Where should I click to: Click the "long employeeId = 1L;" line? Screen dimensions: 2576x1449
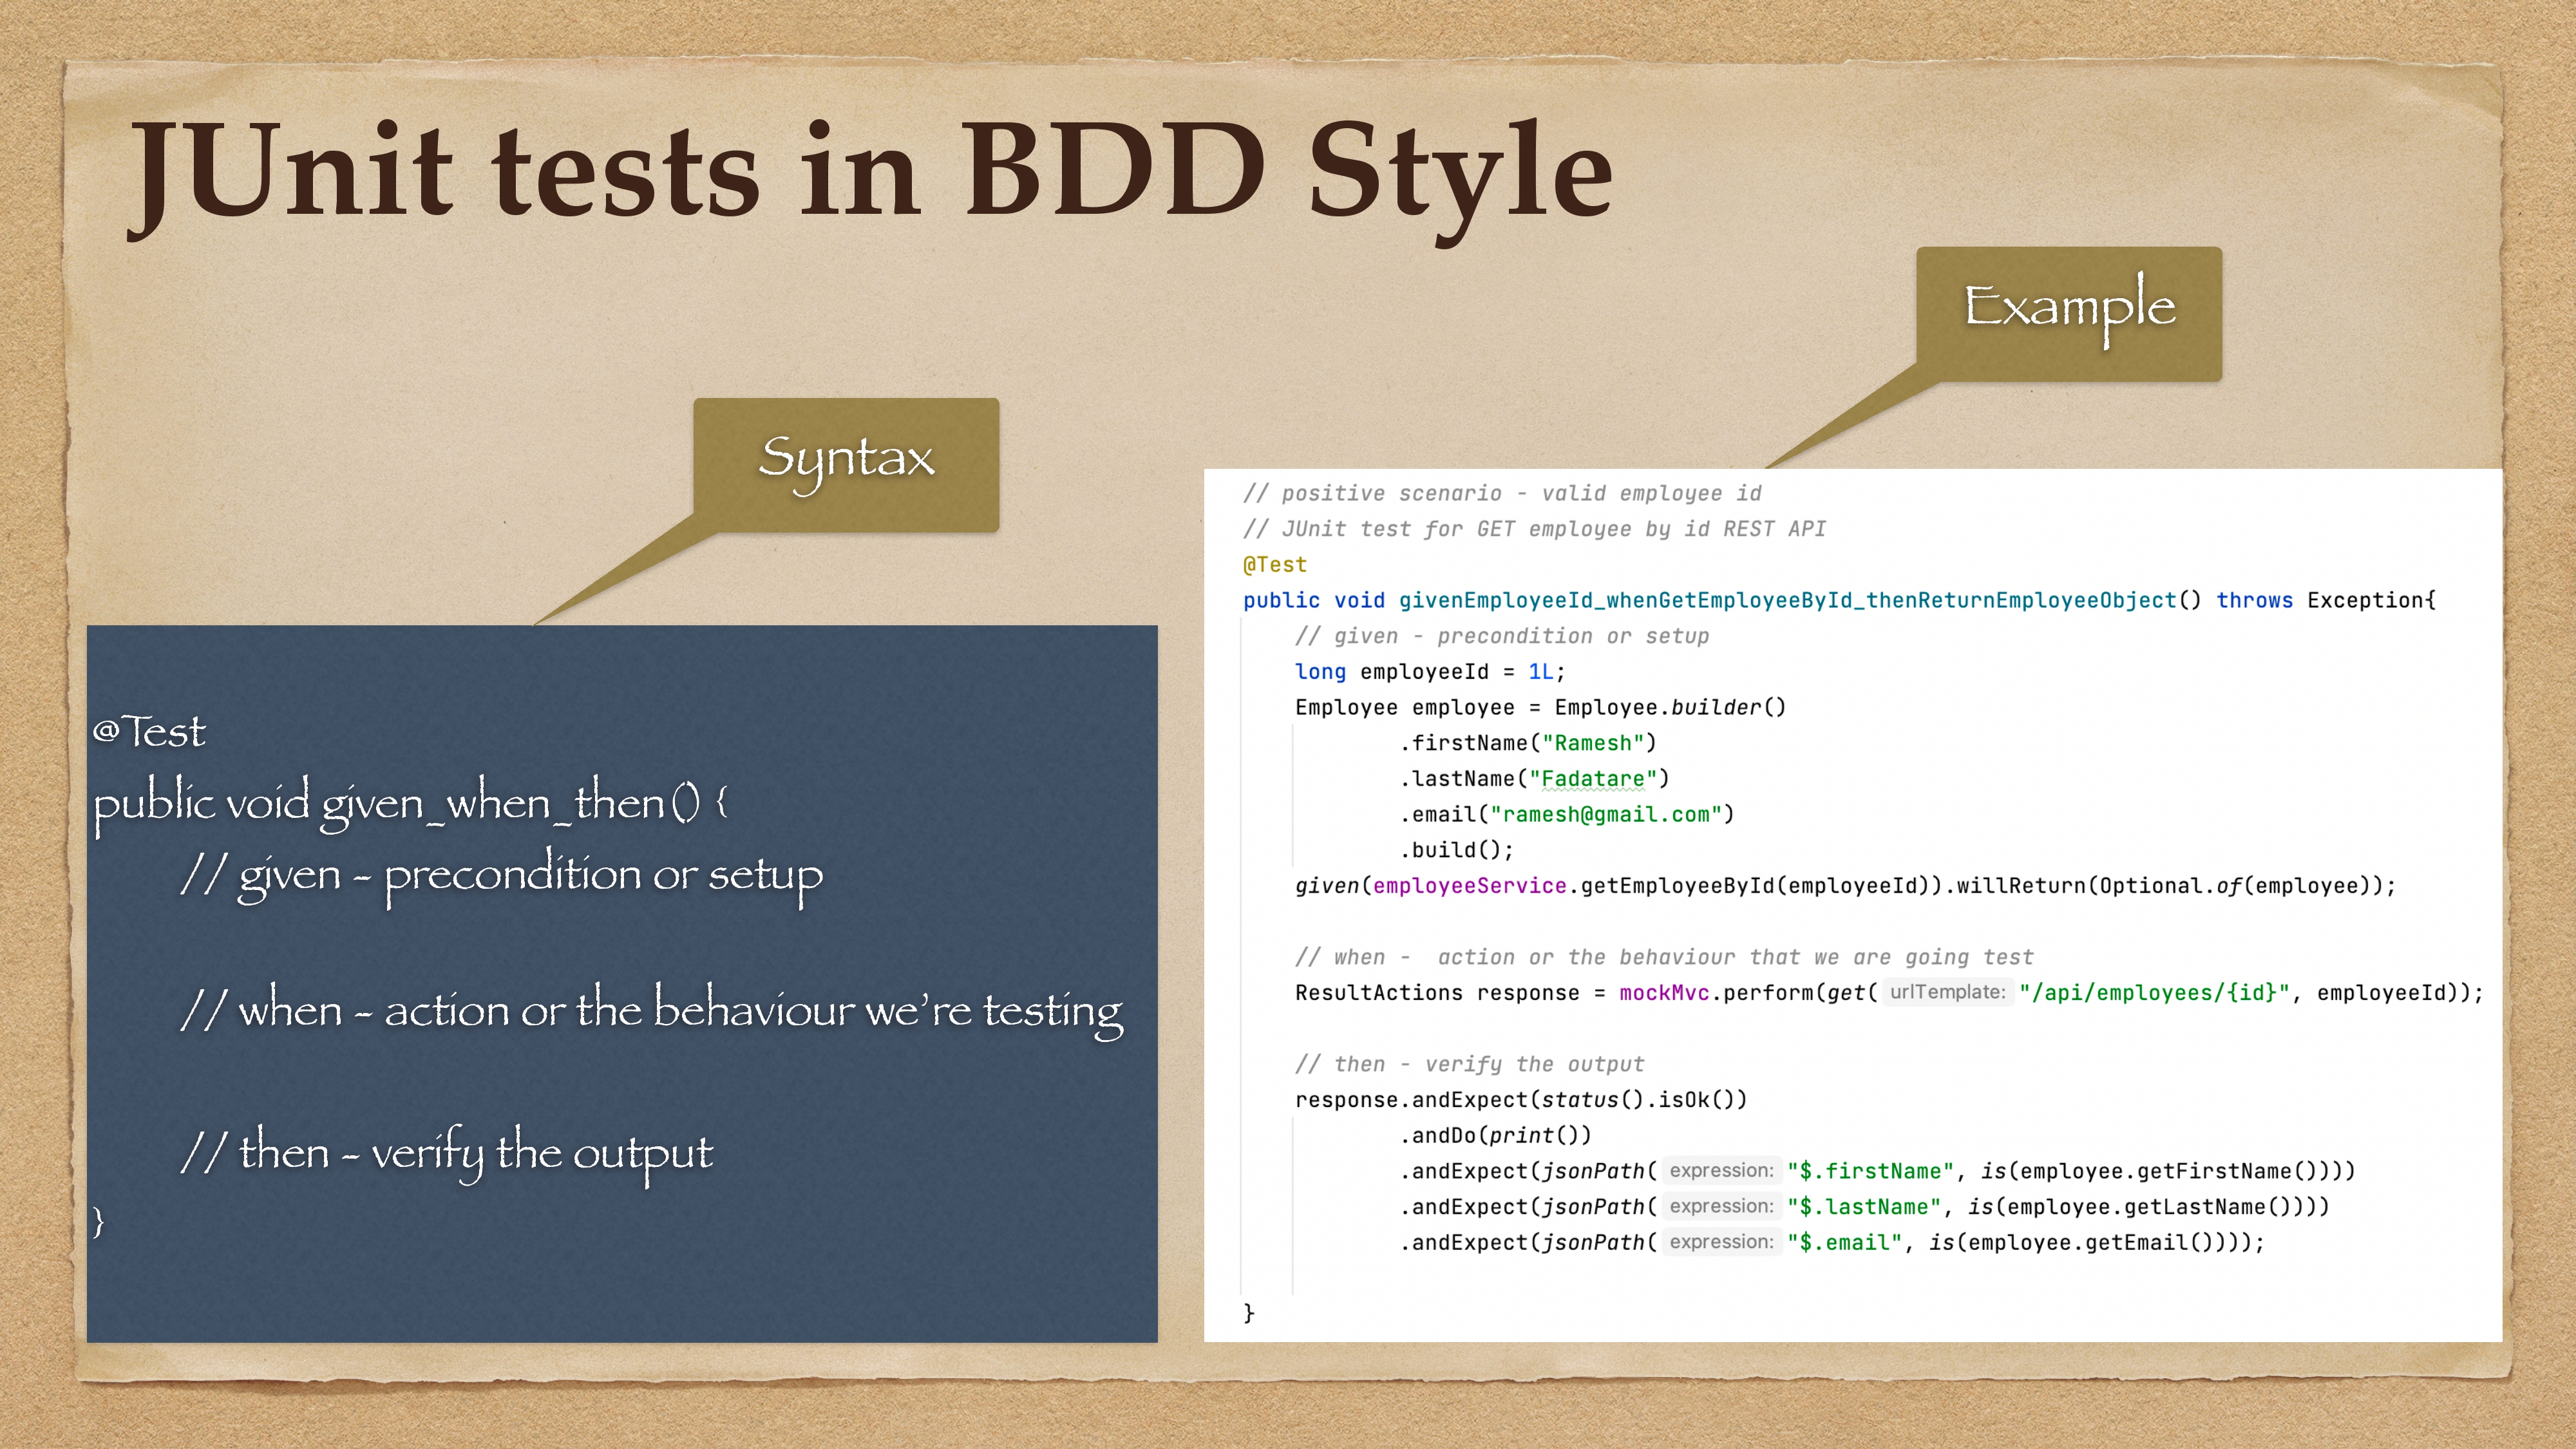1430,672
